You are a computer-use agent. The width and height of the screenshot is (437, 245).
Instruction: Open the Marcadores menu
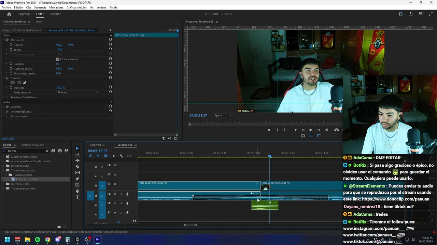[56, 7]
